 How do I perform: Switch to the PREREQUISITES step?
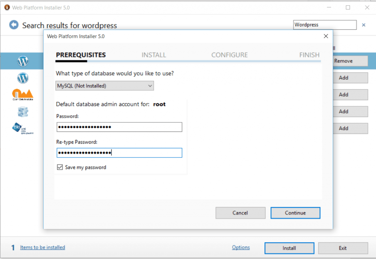tap(81, 55)
